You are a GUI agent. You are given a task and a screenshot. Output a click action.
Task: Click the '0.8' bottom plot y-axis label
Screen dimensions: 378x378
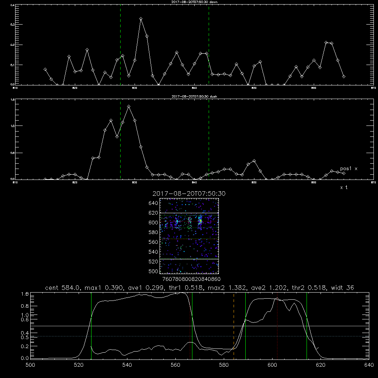tap(25, 306)
